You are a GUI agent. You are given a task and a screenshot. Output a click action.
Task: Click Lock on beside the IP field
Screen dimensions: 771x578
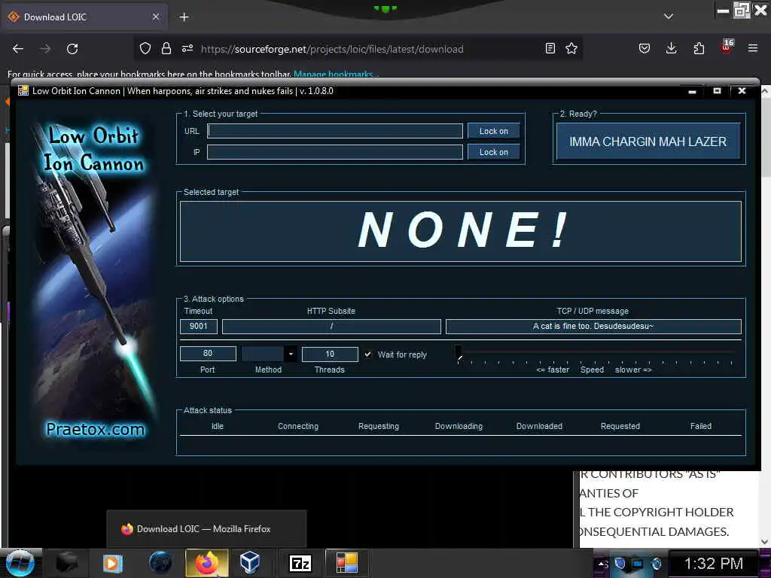click(x=494, y=152)
